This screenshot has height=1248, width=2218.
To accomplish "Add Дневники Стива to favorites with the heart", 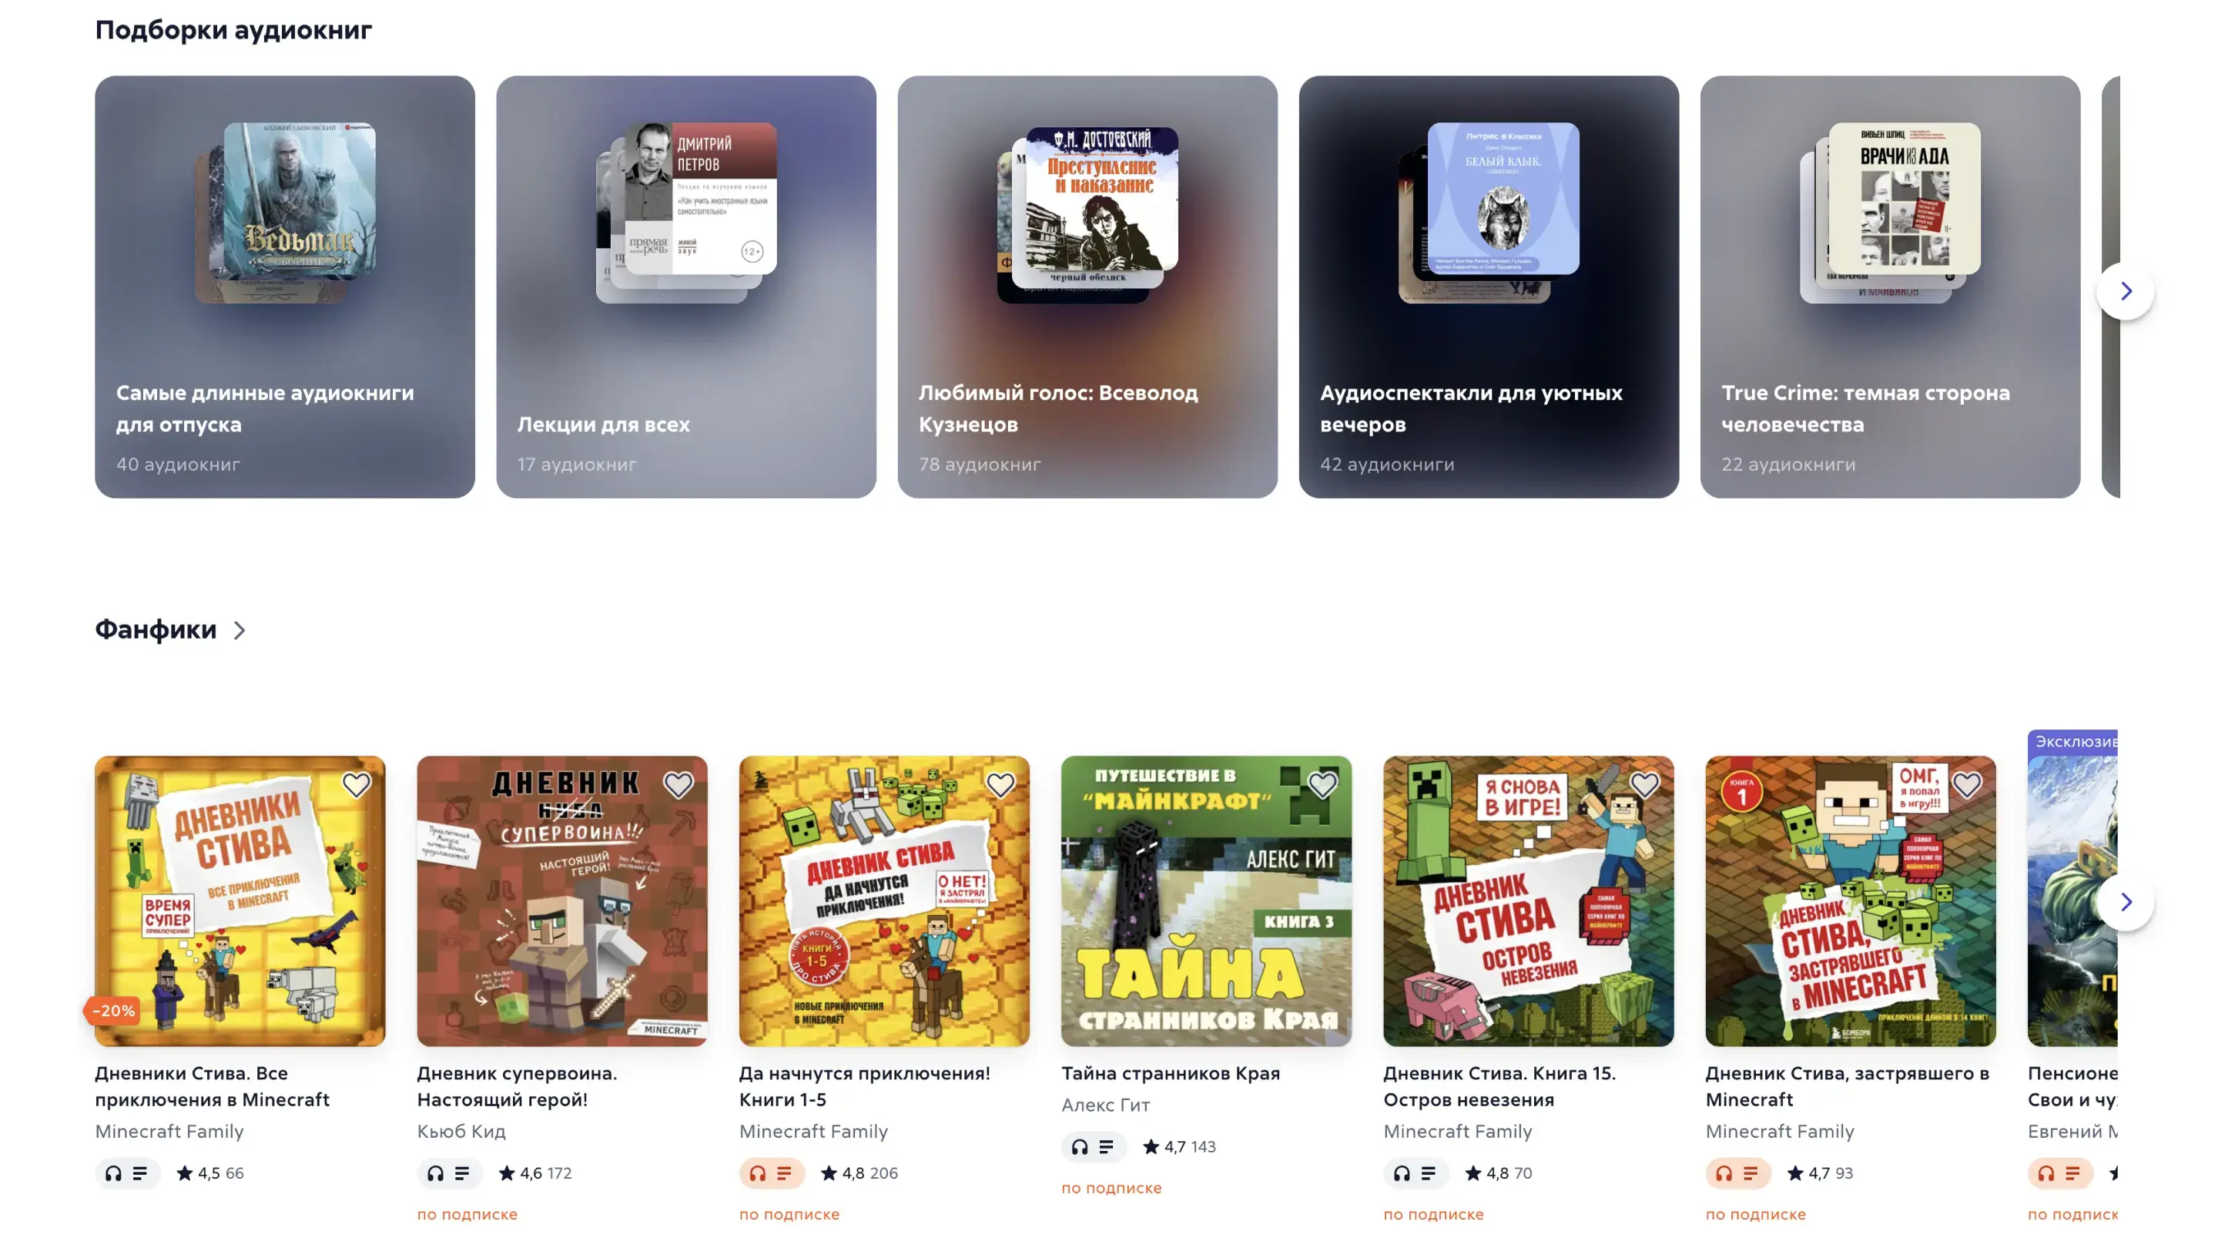I will [357, 785].
